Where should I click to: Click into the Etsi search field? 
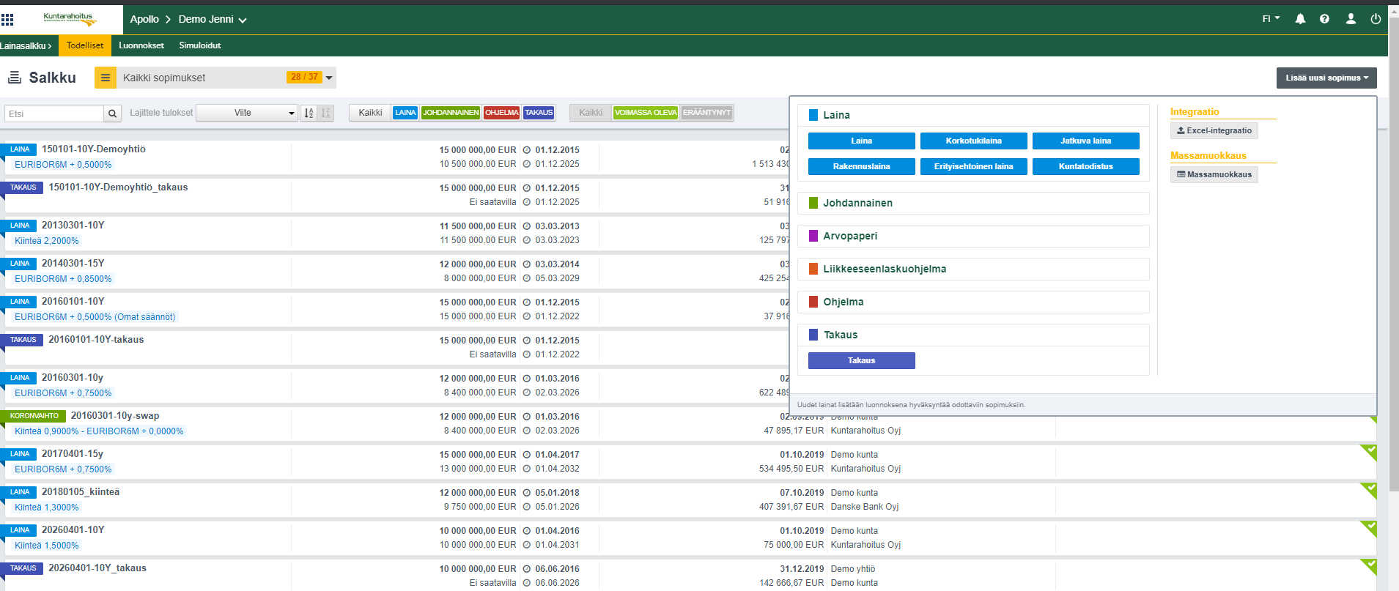[x=55, y=114]
